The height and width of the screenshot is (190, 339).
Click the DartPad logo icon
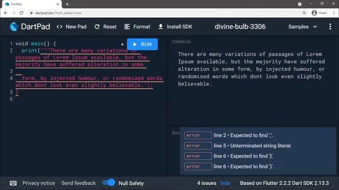point(14,27)
